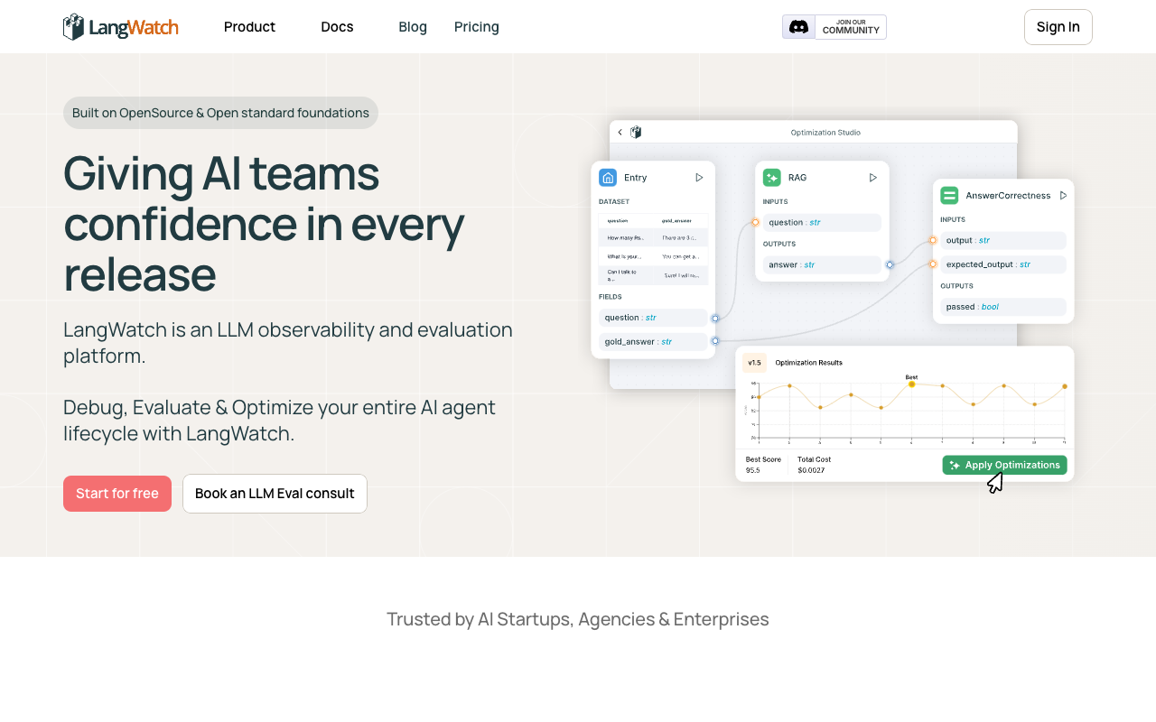Select expected_output field in AnswerCorrectness

[1003, 264]
